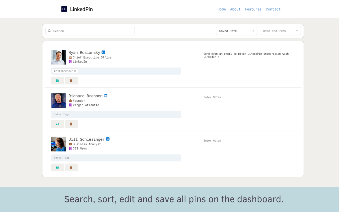Click building icon next to Virgin Atlantic

coord(70,105)
